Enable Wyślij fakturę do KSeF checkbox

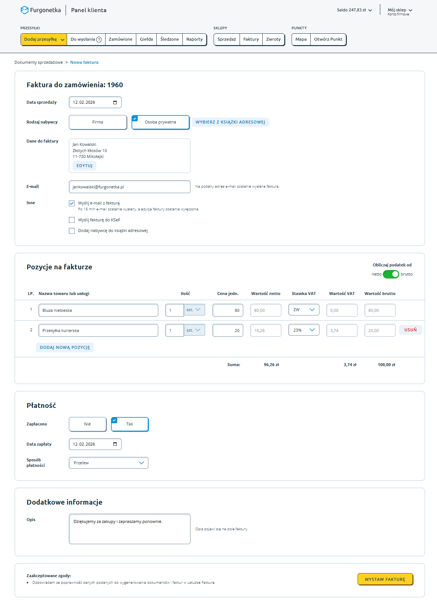(x=72, y=220)
